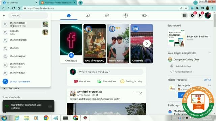The width and height of the screenshot is (216, 121).
Task: Open the Facebook Home tab
Action: 69,16
